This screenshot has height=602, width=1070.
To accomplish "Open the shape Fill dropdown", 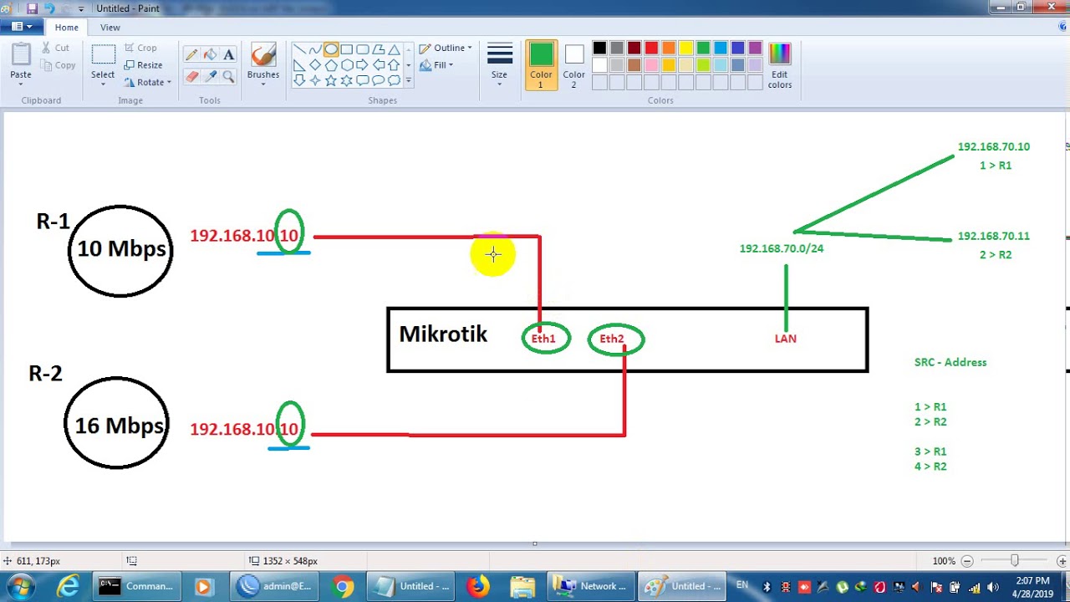I will coord(436,65).
